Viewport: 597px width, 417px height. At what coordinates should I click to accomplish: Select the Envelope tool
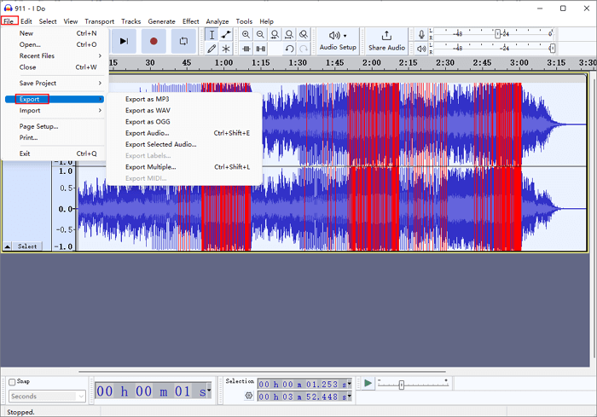pos(226,34)
